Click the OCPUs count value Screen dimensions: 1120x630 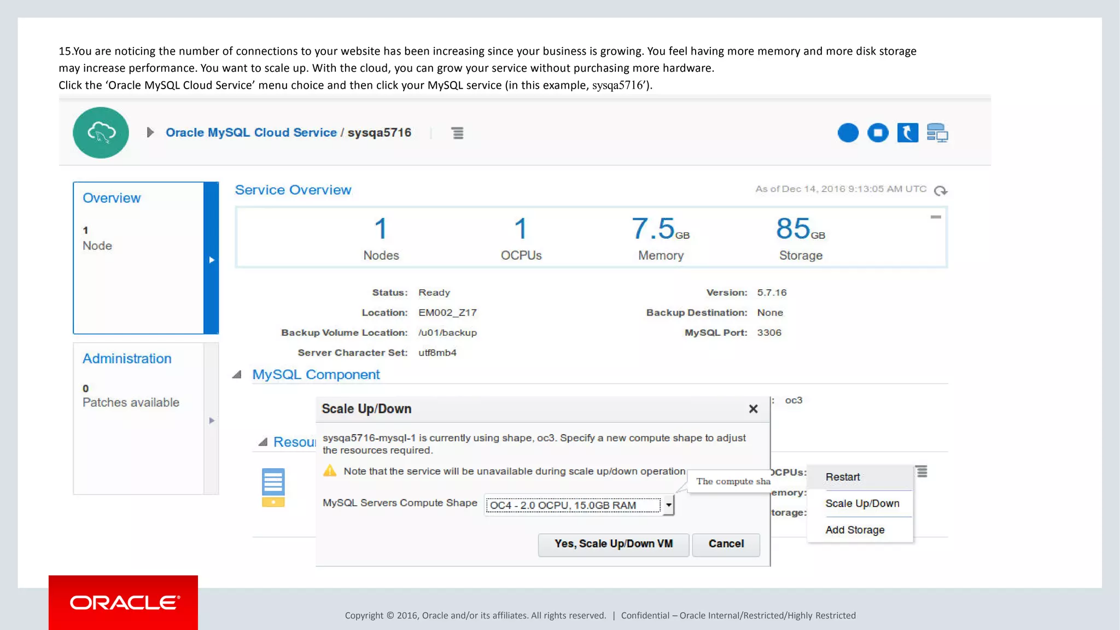click(521, 229)
